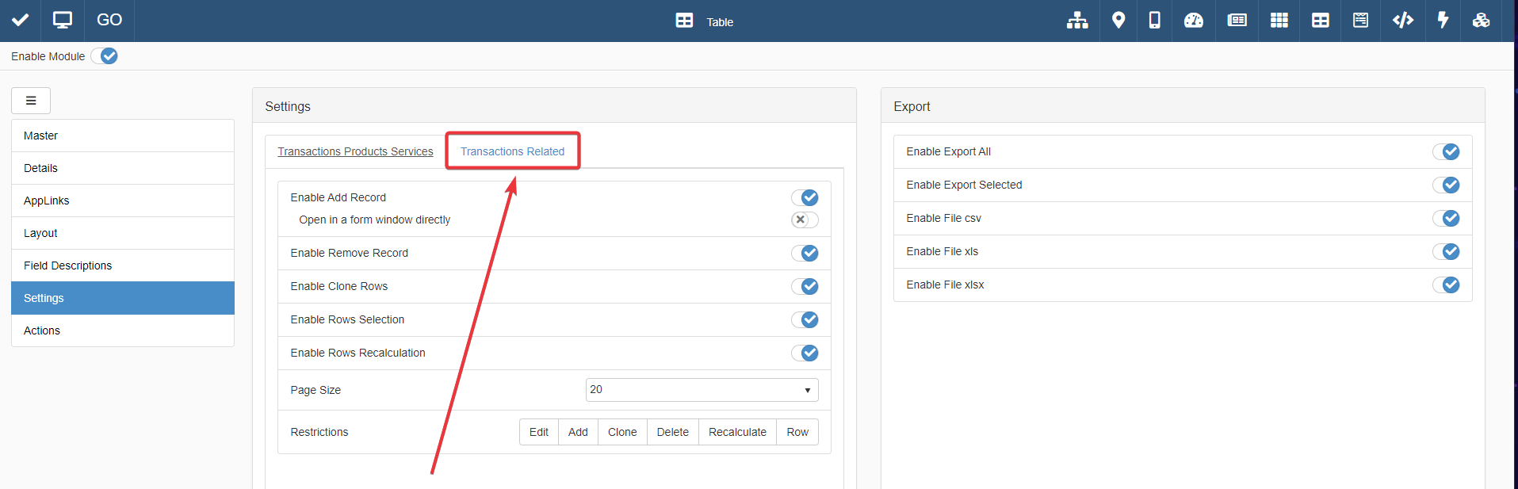Turn on Open in a form window directly
Image resolution: width=1518 pixels, height=489 pixels.
pos(804,220)
